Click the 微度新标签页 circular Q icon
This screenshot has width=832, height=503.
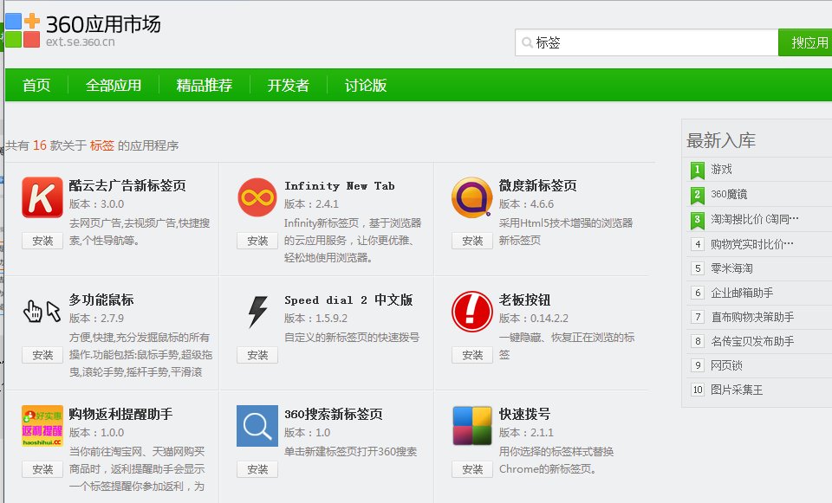pos(471,196)
